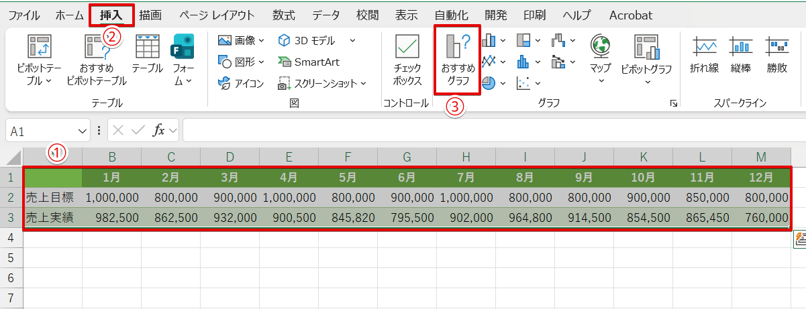Switch to the データ tab
This screenshot has width=806, height=309.
pyautogui.click(x=326, y=15)
